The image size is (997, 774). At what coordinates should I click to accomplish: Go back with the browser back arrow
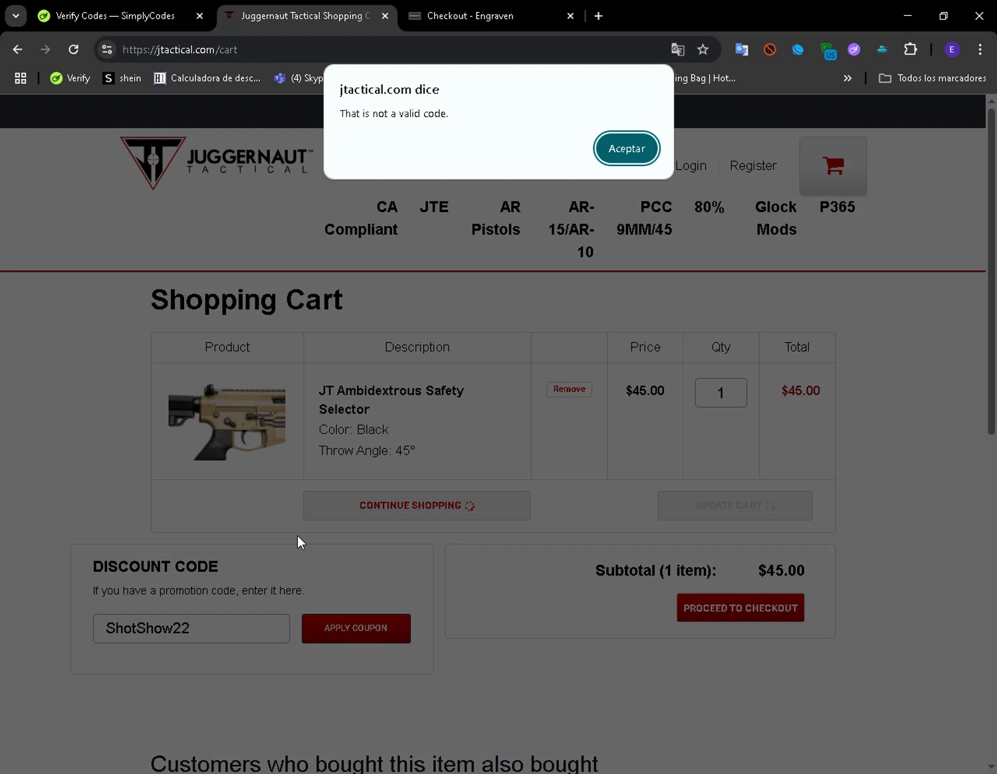tap(18, 49)
